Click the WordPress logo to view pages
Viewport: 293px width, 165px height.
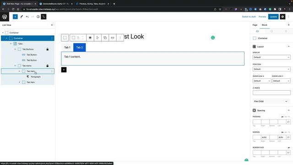[5, 16]
